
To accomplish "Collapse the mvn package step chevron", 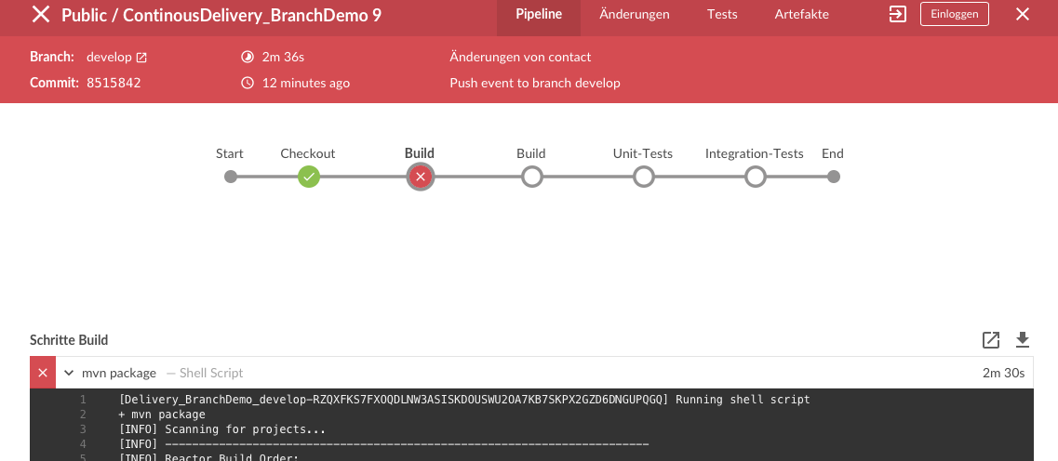I will coord(68,373).
